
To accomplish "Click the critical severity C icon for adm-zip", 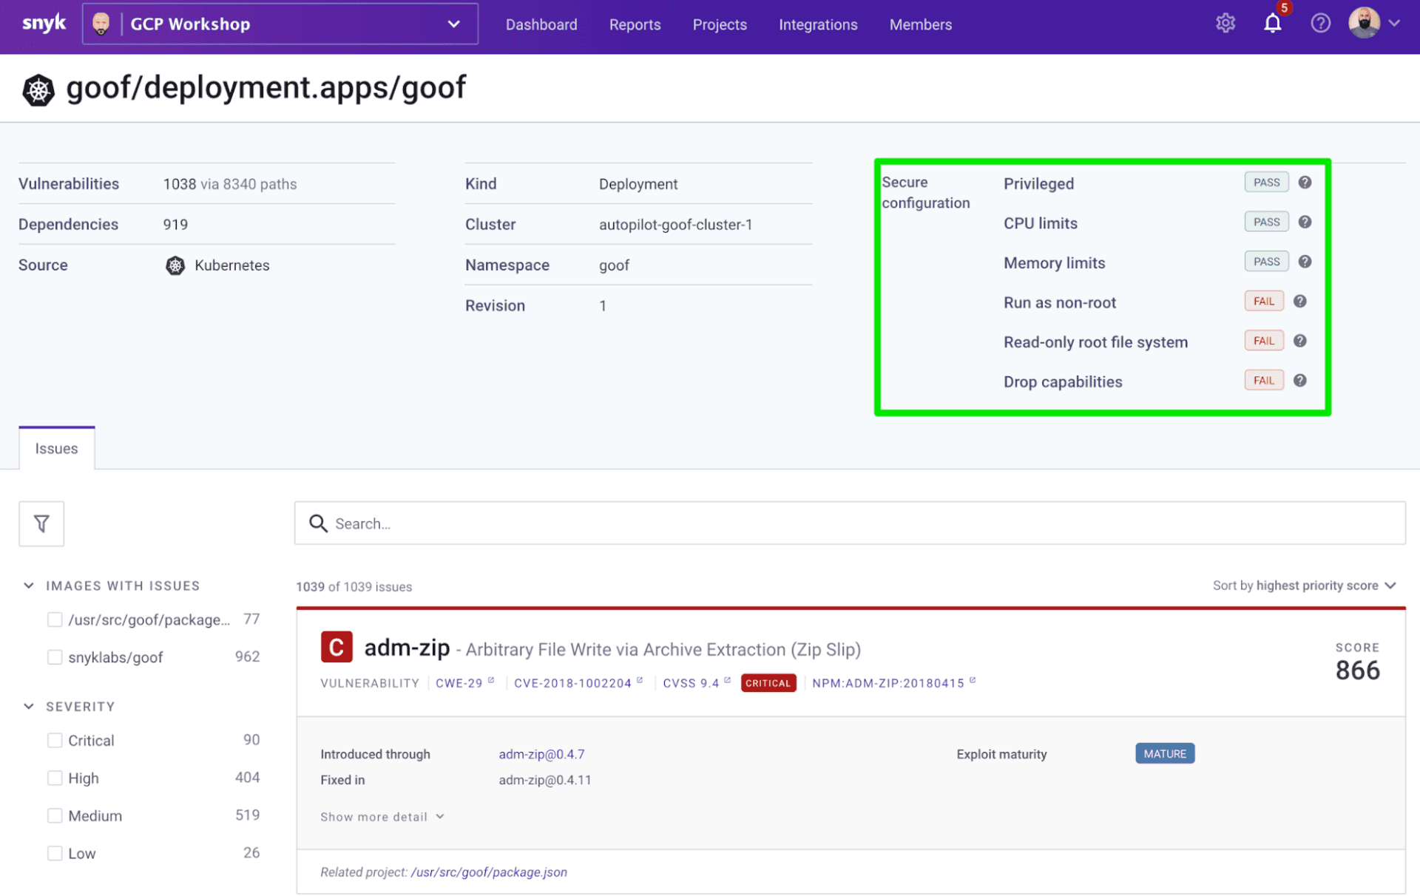I will [x=337, y=647].
